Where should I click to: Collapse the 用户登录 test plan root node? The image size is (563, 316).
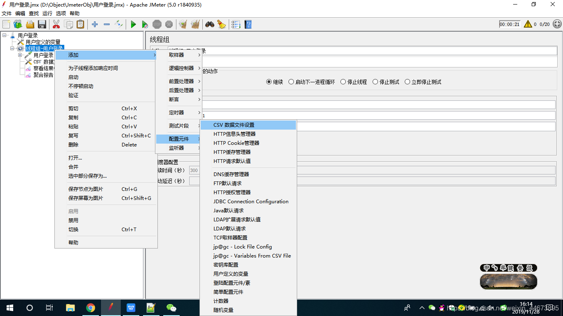(x=5, y=35)
